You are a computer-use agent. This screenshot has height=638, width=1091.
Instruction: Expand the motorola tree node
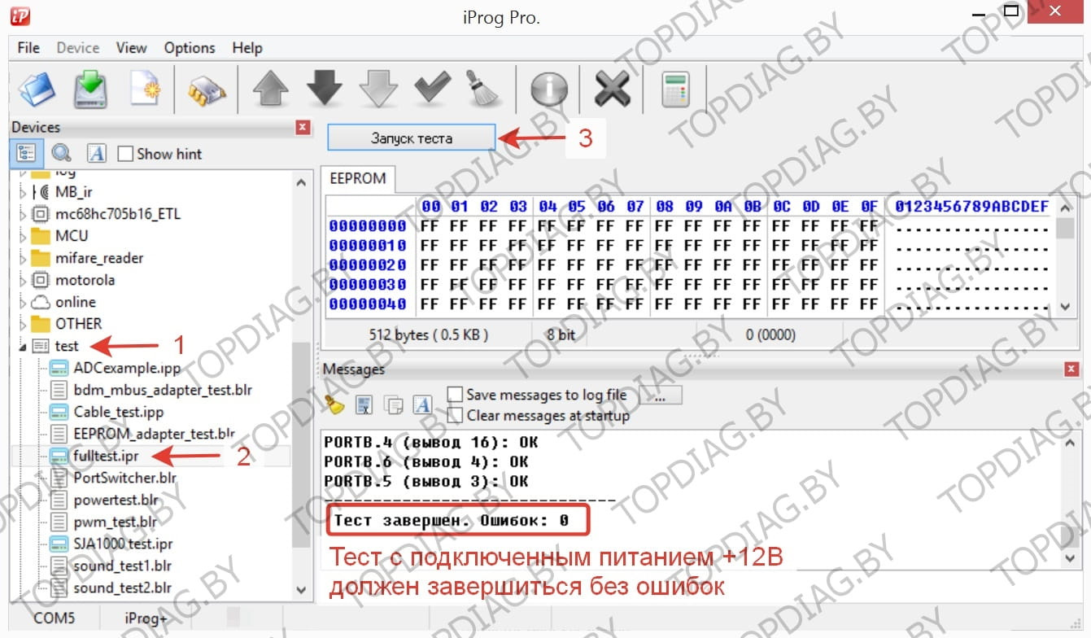[23, 280]
